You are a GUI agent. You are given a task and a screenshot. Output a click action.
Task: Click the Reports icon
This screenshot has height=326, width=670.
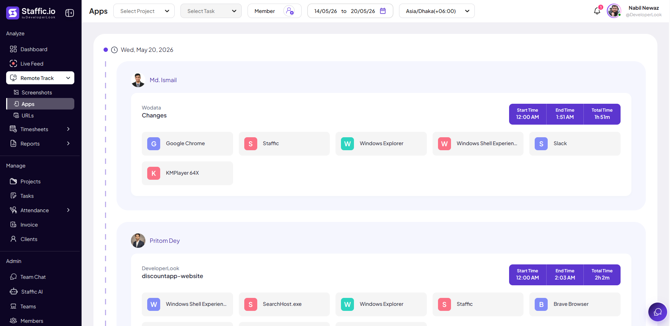(13, 143)
